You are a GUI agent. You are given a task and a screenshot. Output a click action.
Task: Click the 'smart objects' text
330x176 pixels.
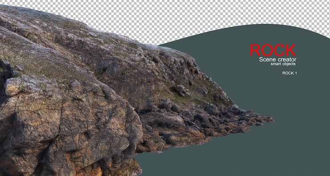click(283, 64)
